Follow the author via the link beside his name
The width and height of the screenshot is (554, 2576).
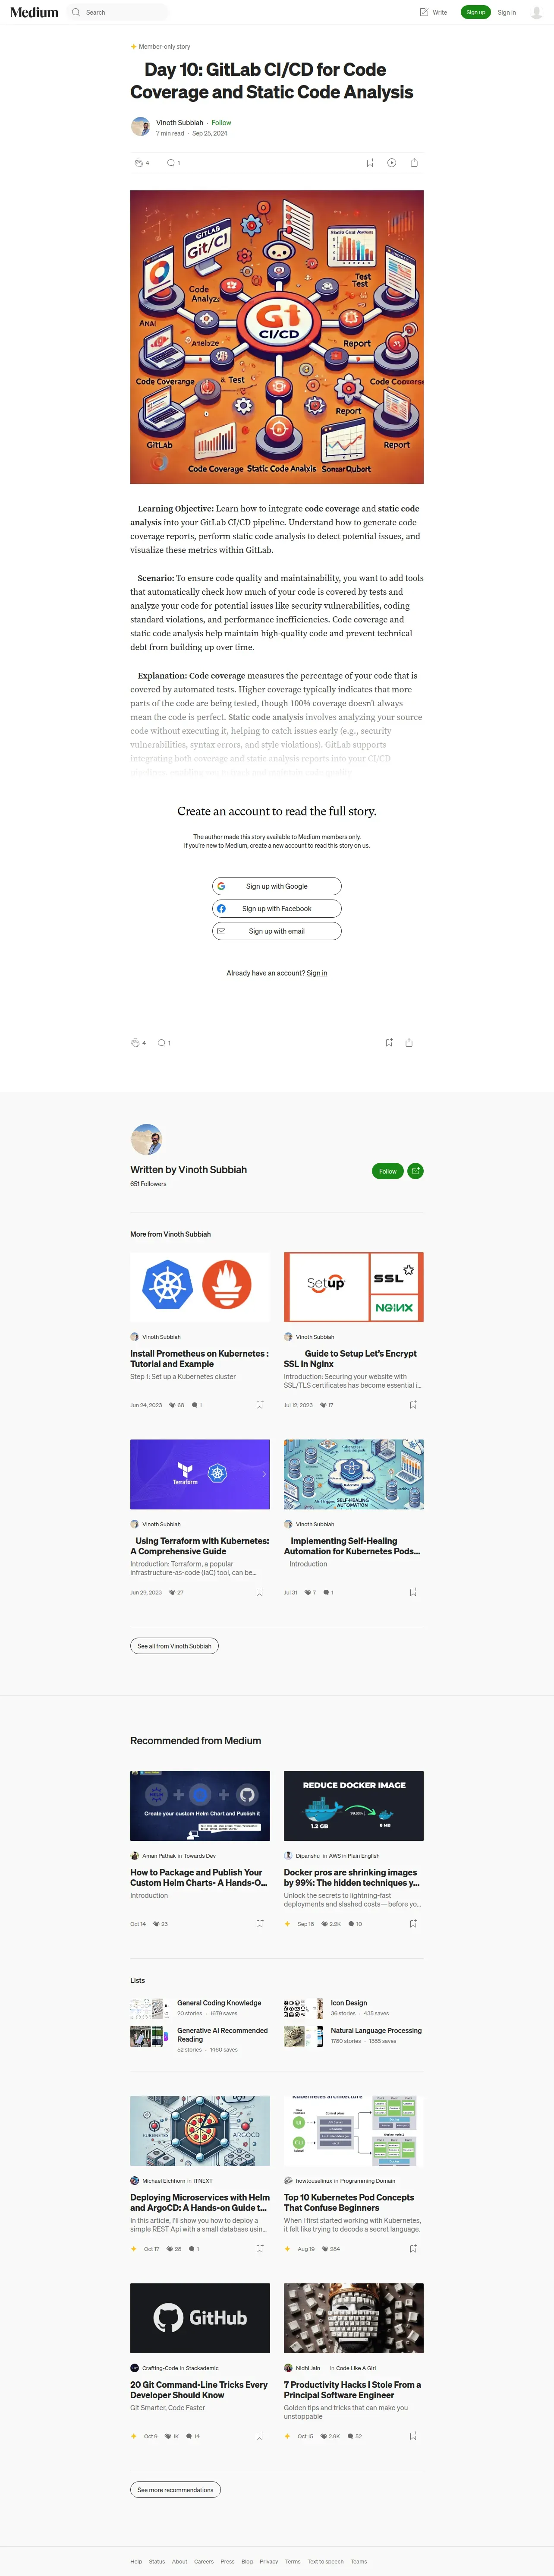point(221,123)
